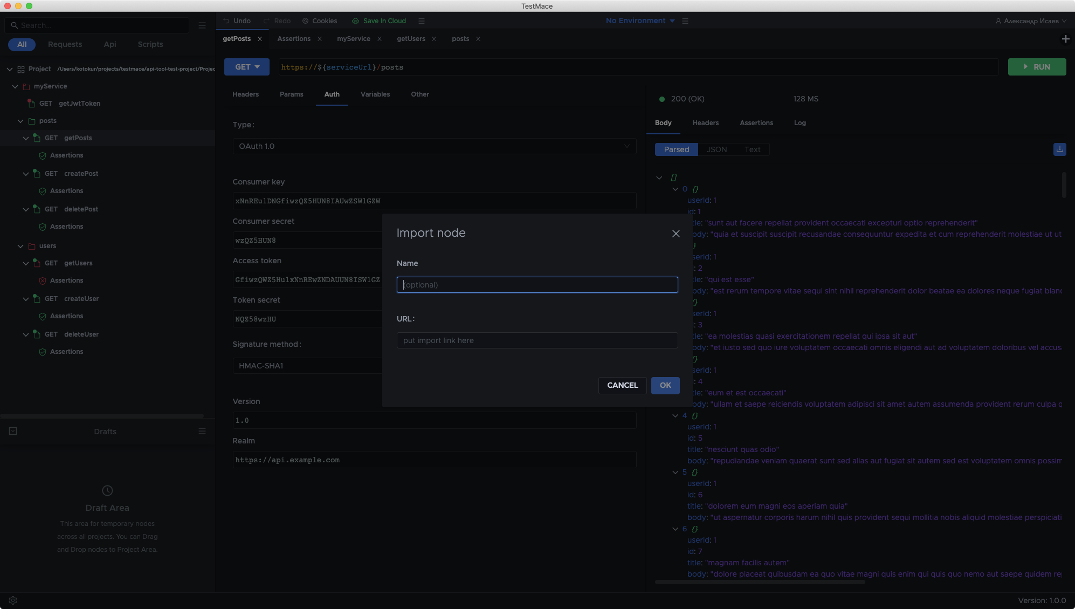Switch response view to JSON

(x=716, y=149)
